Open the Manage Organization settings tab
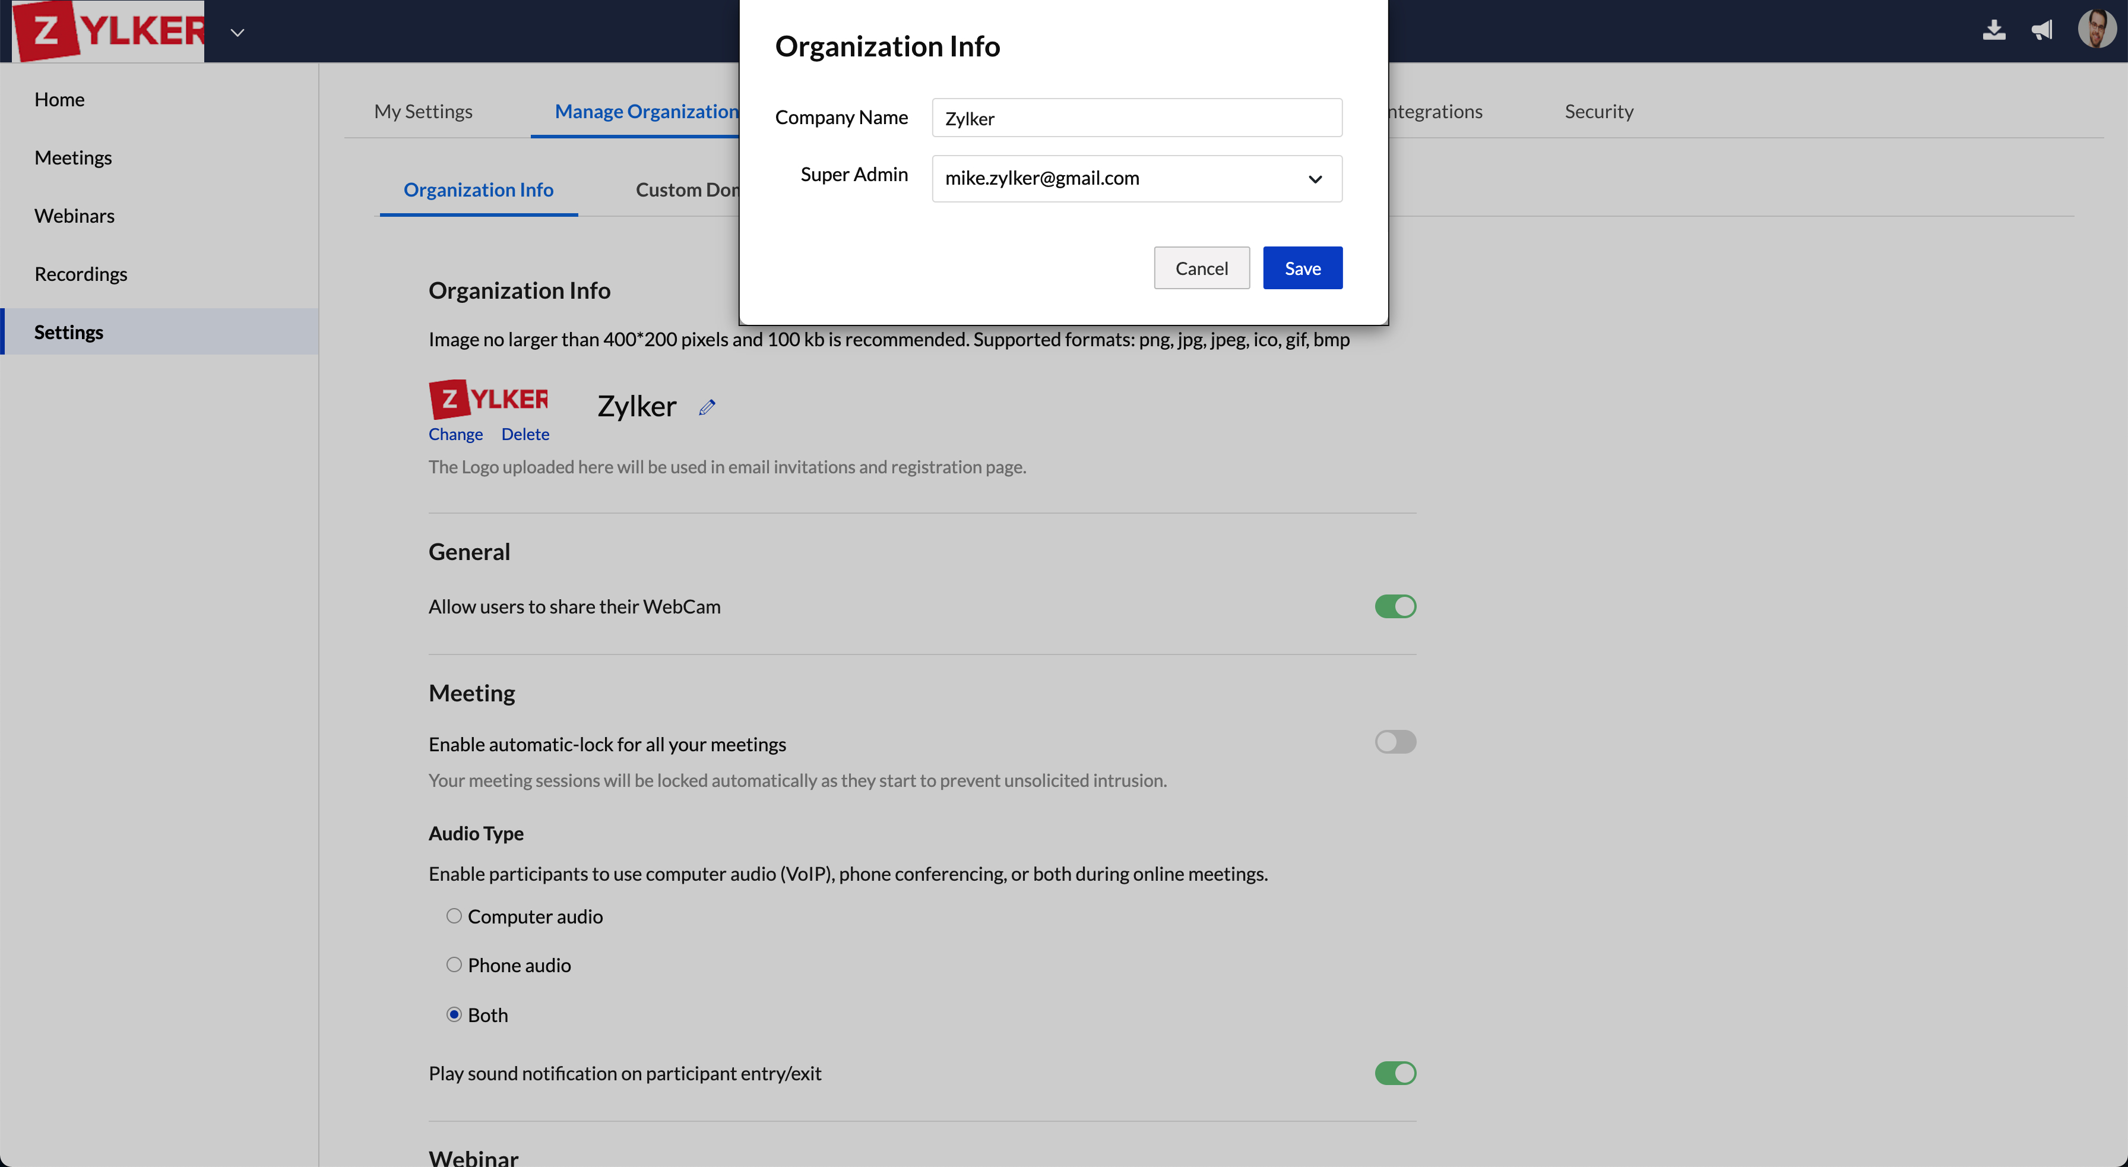Viewport: 2128px width, 1167px height. pos(645,110)
